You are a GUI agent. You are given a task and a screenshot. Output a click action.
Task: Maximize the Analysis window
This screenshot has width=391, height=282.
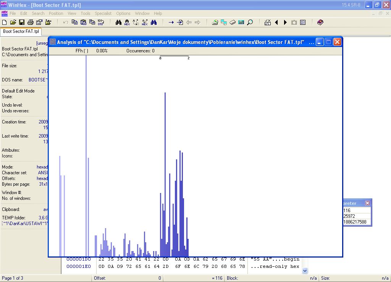pyautogui.click(x=328, y=42)
